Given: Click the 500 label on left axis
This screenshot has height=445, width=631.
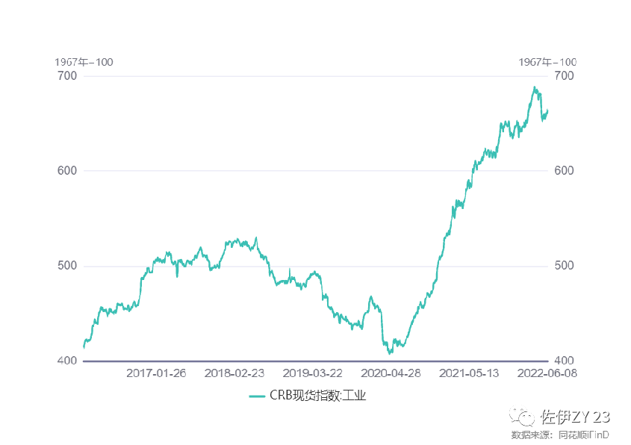Looking at the screenshot, I should 66,267.
